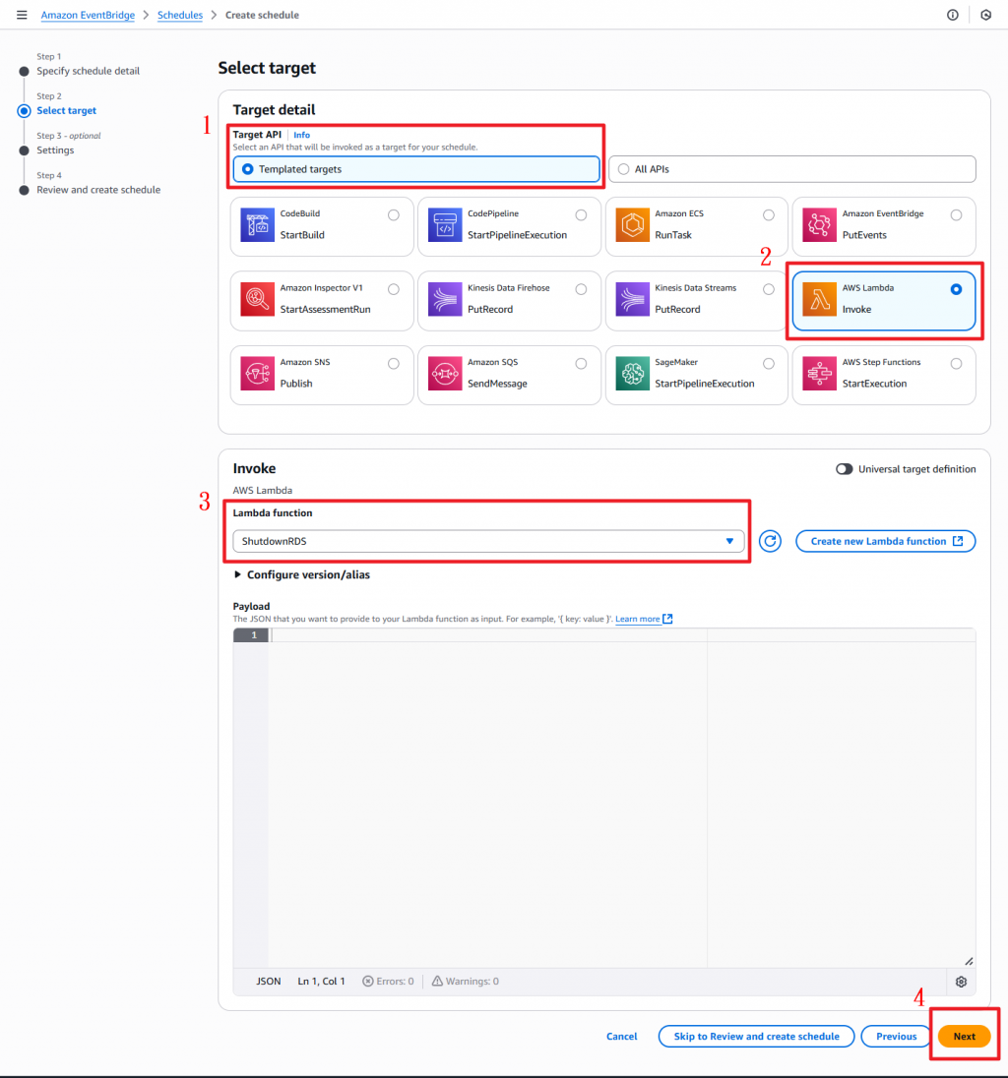Click the Cancel button
The height and width of the screenshot is (1078, 1008).
coord(621,1036)
